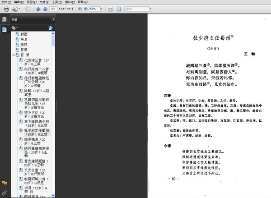Open the 帮助 menu
This screenshot has height=198, width=271.
83,2
